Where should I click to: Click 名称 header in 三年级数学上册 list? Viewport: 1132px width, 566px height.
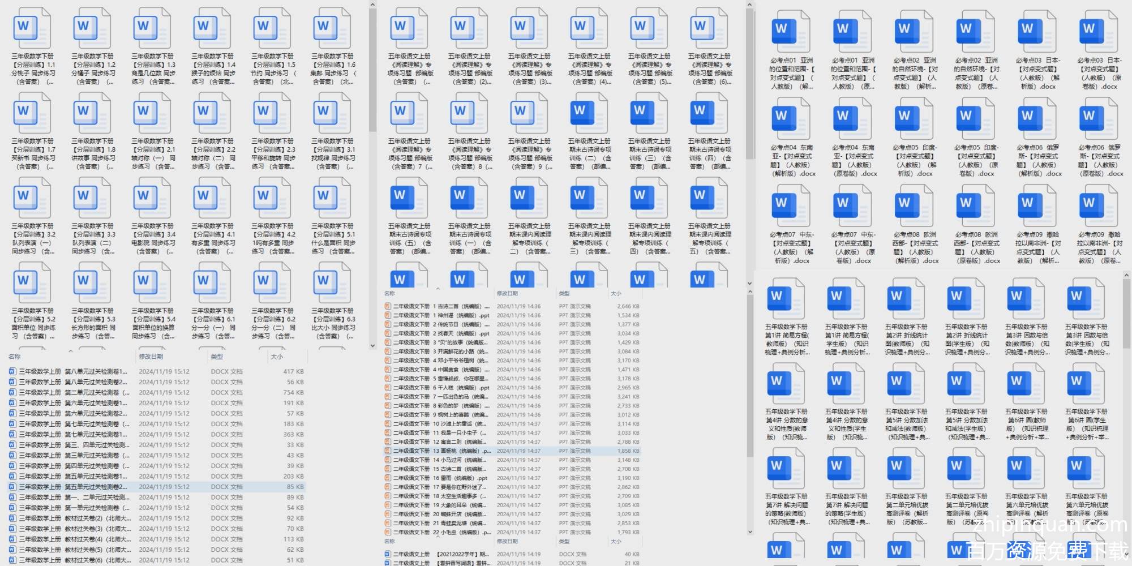(x=15, y=357)
